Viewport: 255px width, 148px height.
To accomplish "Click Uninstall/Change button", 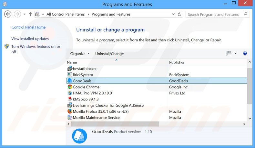I will tap(109, 54).
